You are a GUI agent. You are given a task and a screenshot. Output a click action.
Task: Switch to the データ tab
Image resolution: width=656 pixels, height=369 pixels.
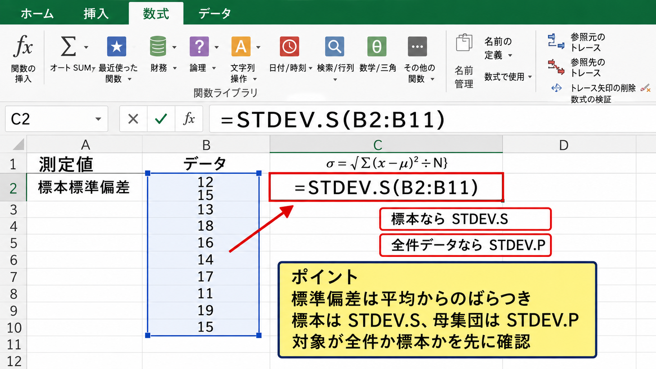tap(215, 14)
